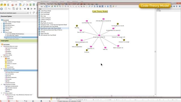Click the pink Economy code node icon
This screenshot has height=102, width=181.
pyautogui.click(x=91, y=46)
